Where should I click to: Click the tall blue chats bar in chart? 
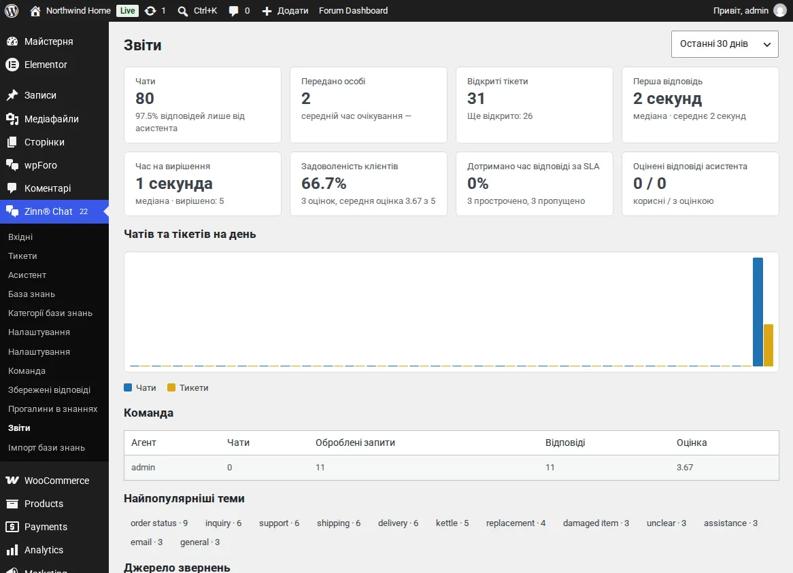[758, 312]
